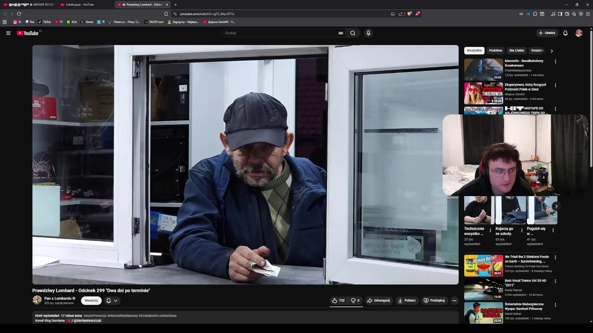Screen dimensions: 593x333
Task: Open options for Śmiertelnie Niebezpieczna Wyspa video
Action: (555, 305)
